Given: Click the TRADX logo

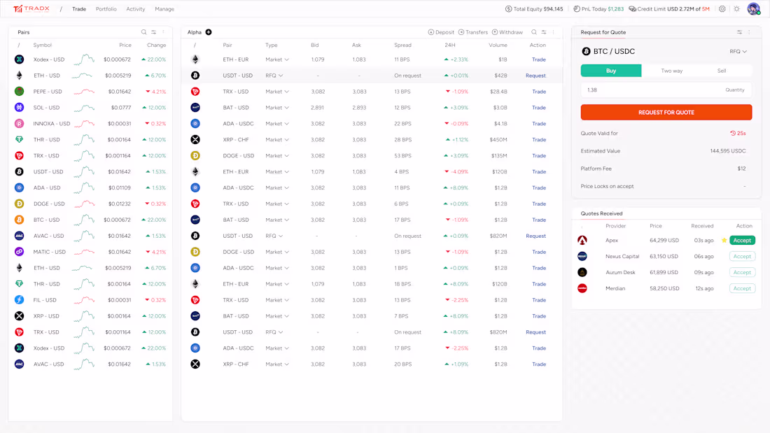Looking at the screenshot, I should pos(31,9).
